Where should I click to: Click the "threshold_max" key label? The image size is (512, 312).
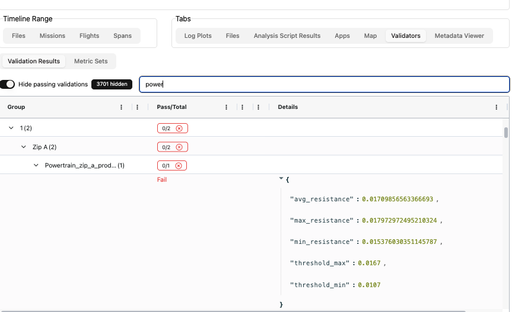(320, 263)
